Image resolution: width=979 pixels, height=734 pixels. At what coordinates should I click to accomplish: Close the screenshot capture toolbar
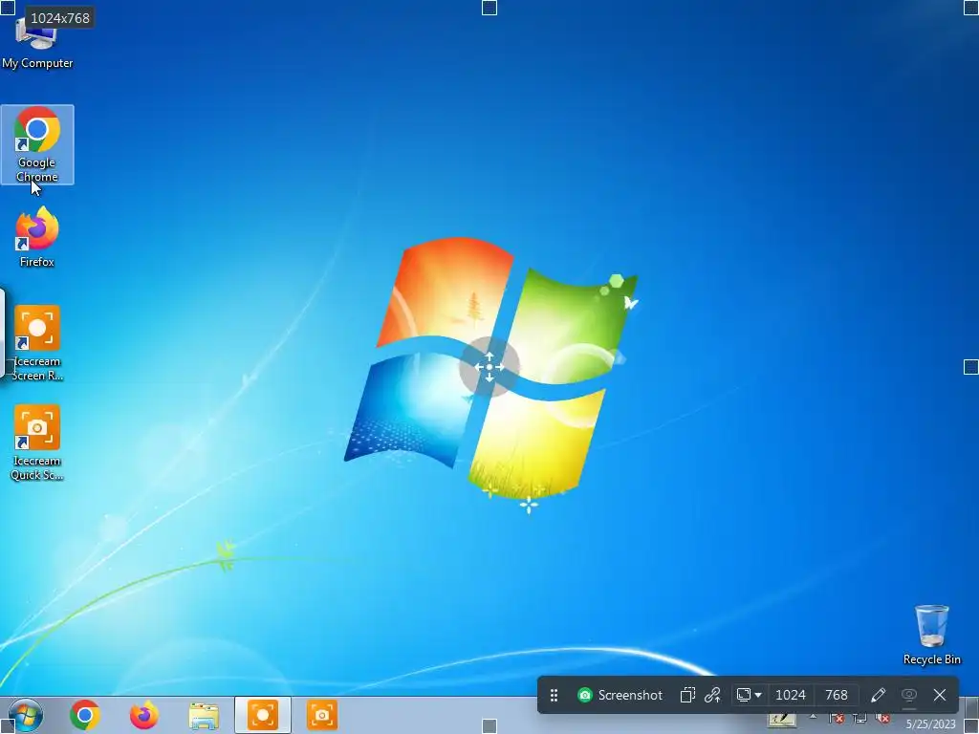click(940, 695)
